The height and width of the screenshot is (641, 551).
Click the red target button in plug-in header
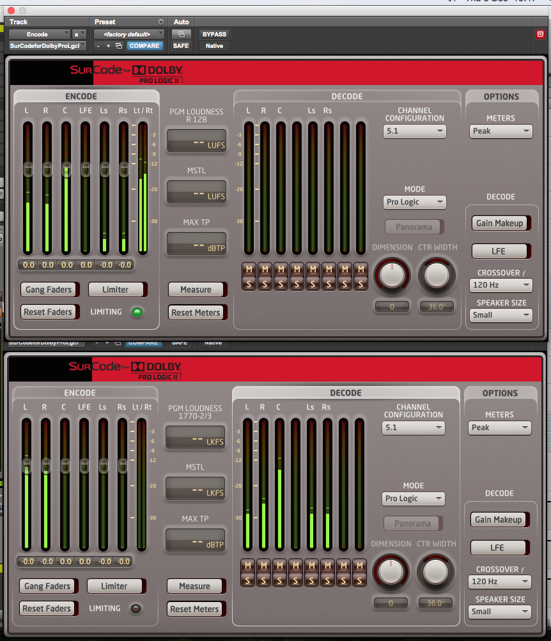[540, 35]
